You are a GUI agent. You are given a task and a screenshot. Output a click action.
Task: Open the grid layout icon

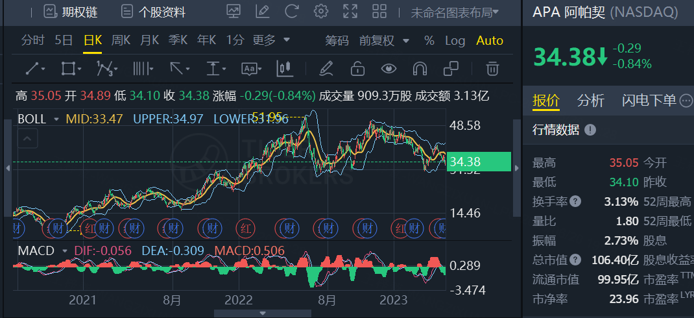click(379, 12)
